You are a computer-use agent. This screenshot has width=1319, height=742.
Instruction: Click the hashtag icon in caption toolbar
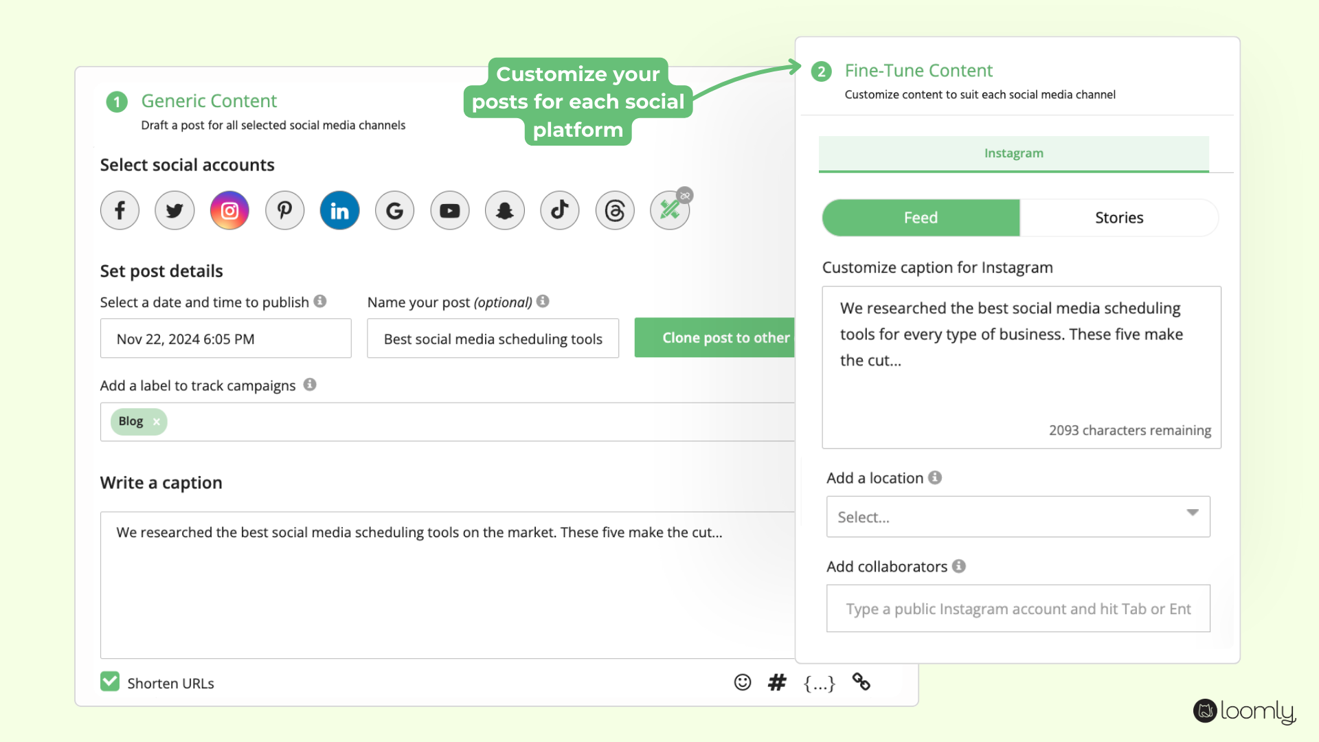point(776,683)
